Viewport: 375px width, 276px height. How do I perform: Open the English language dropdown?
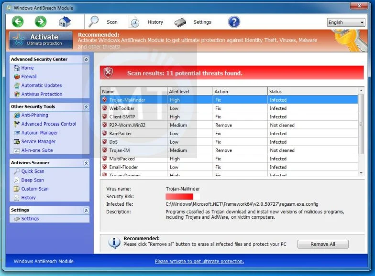346,22
